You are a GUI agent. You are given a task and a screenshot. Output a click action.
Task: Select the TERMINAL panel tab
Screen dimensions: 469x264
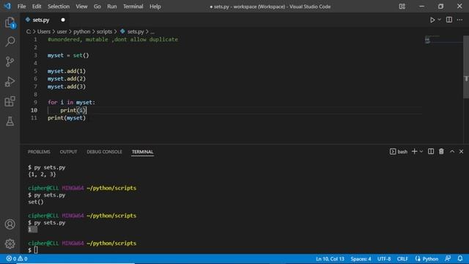click(x=142, y=152)
